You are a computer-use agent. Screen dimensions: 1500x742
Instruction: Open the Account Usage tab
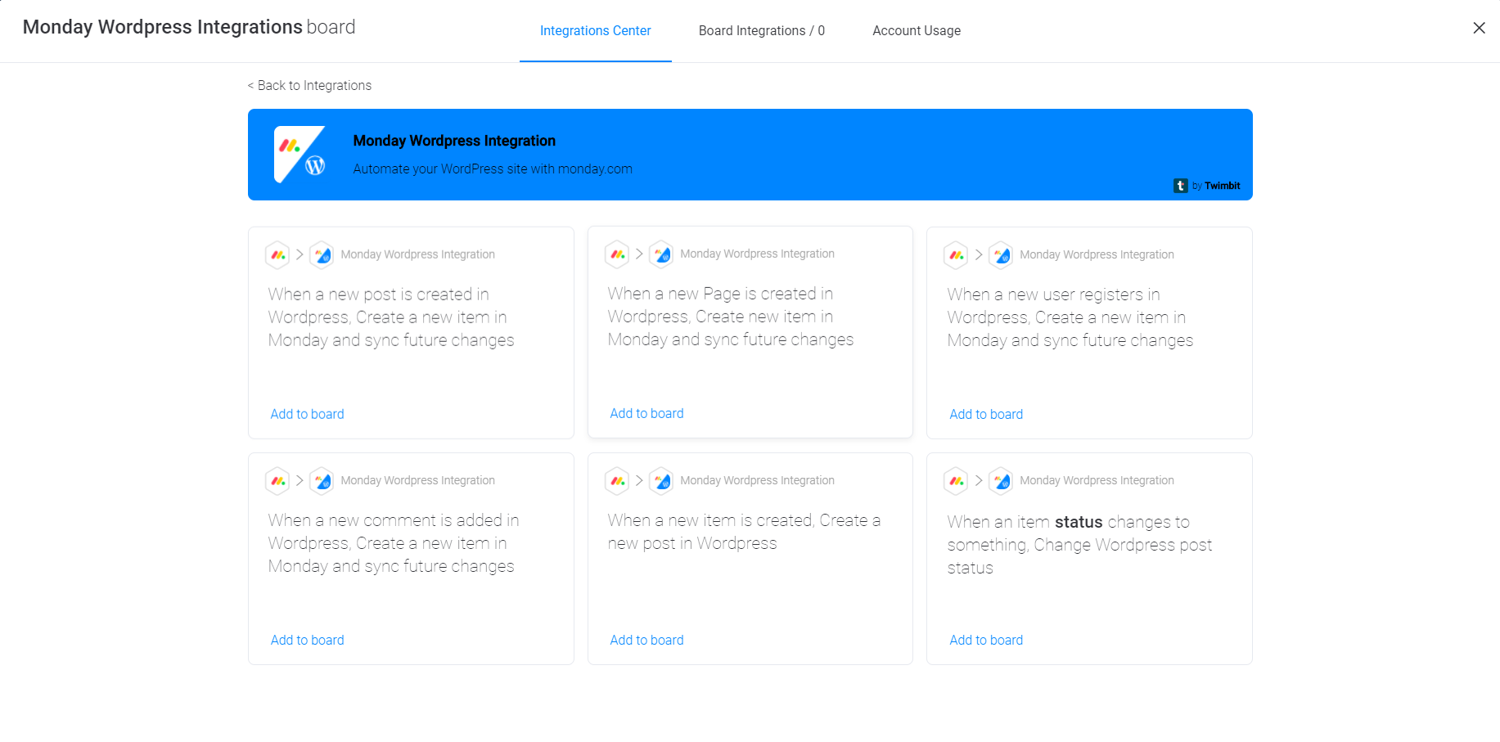(x=916, y=31)
